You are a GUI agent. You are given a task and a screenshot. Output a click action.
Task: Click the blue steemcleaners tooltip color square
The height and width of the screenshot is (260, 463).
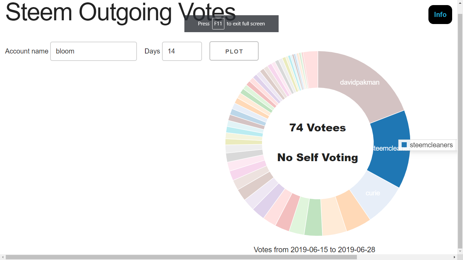404,145
